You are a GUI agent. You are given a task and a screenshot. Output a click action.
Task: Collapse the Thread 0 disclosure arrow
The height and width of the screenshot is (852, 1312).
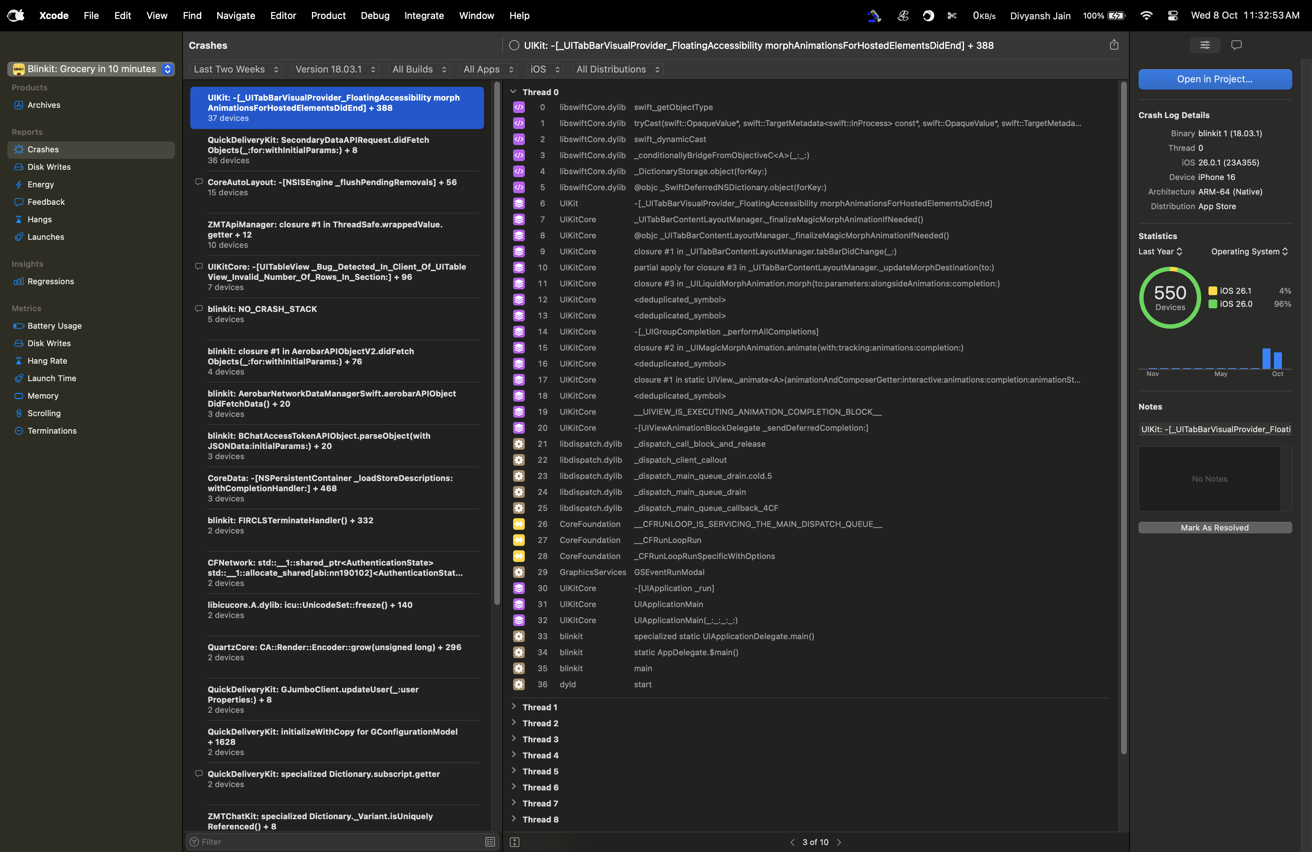[x=513, y=91]
